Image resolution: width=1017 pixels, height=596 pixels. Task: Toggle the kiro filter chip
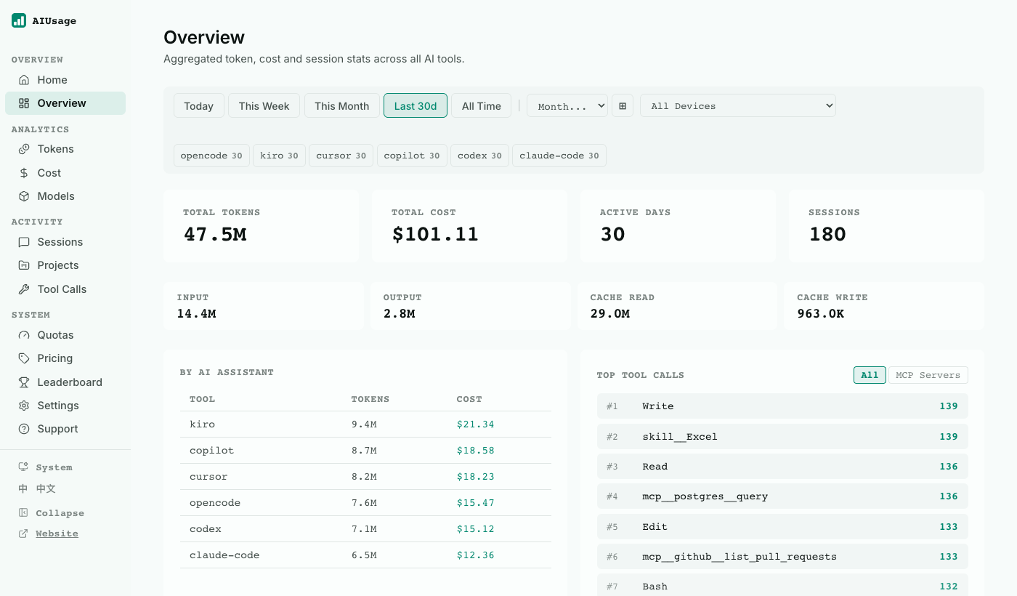point(279,156)
